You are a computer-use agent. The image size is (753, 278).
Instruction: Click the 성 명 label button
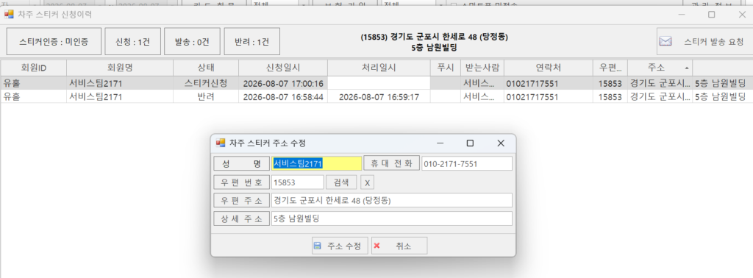point(241,164)
